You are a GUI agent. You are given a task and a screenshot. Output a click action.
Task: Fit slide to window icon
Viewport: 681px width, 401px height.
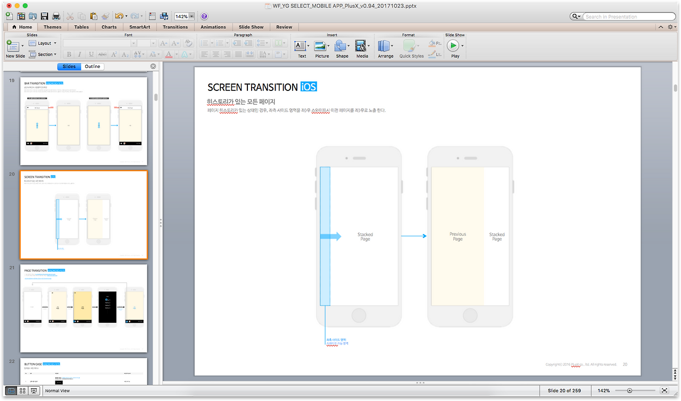click(664, 391)
